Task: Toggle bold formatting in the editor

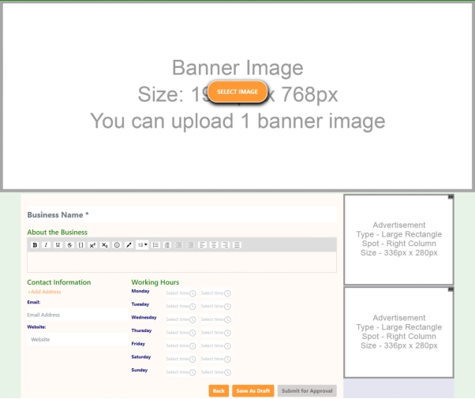Action: 35,245
